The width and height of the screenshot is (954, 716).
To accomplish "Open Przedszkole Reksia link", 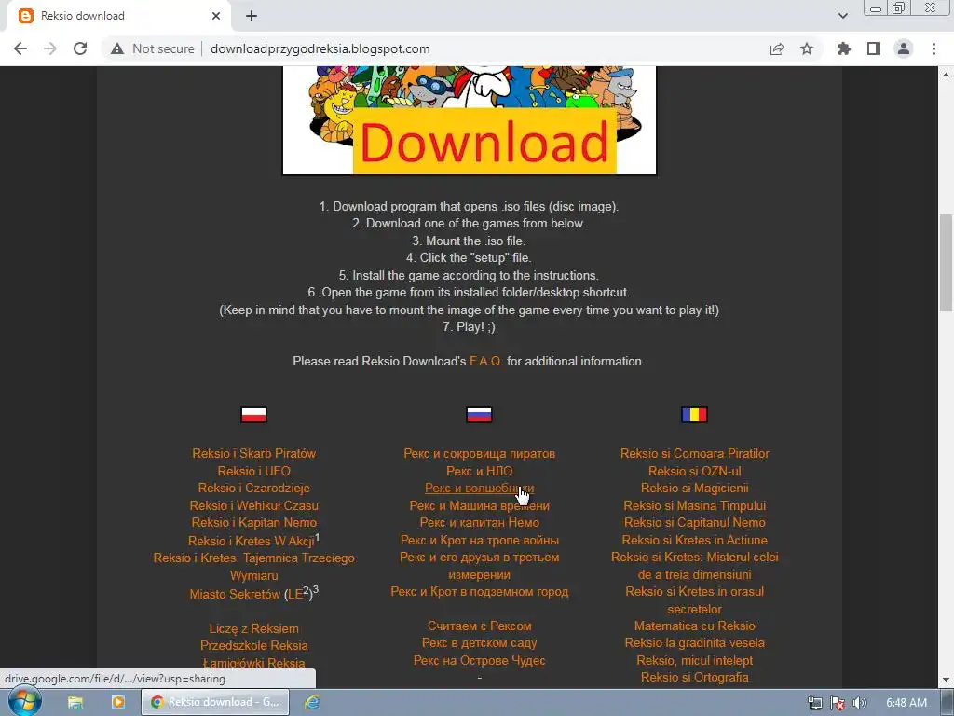I will click(253, 645).
